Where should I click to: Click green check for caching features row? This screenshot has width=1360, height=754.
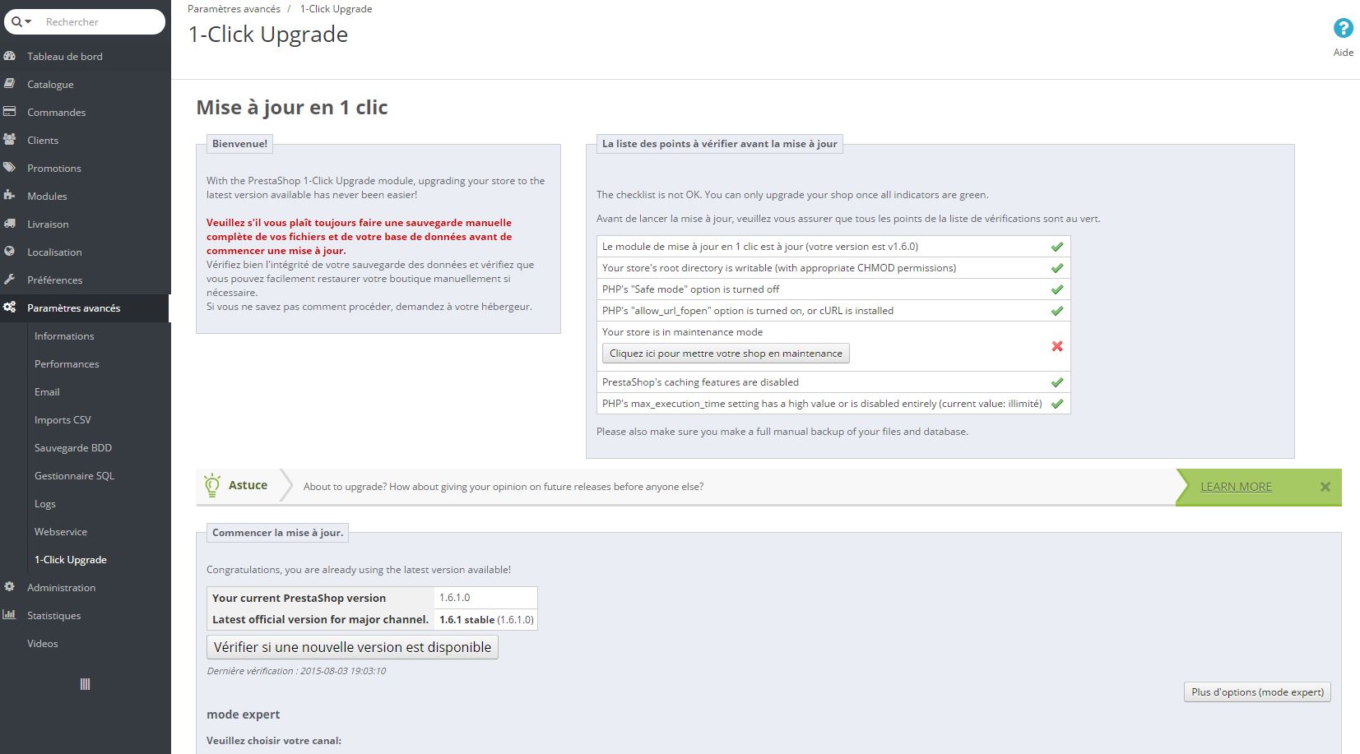click(x=1057, y=382)
